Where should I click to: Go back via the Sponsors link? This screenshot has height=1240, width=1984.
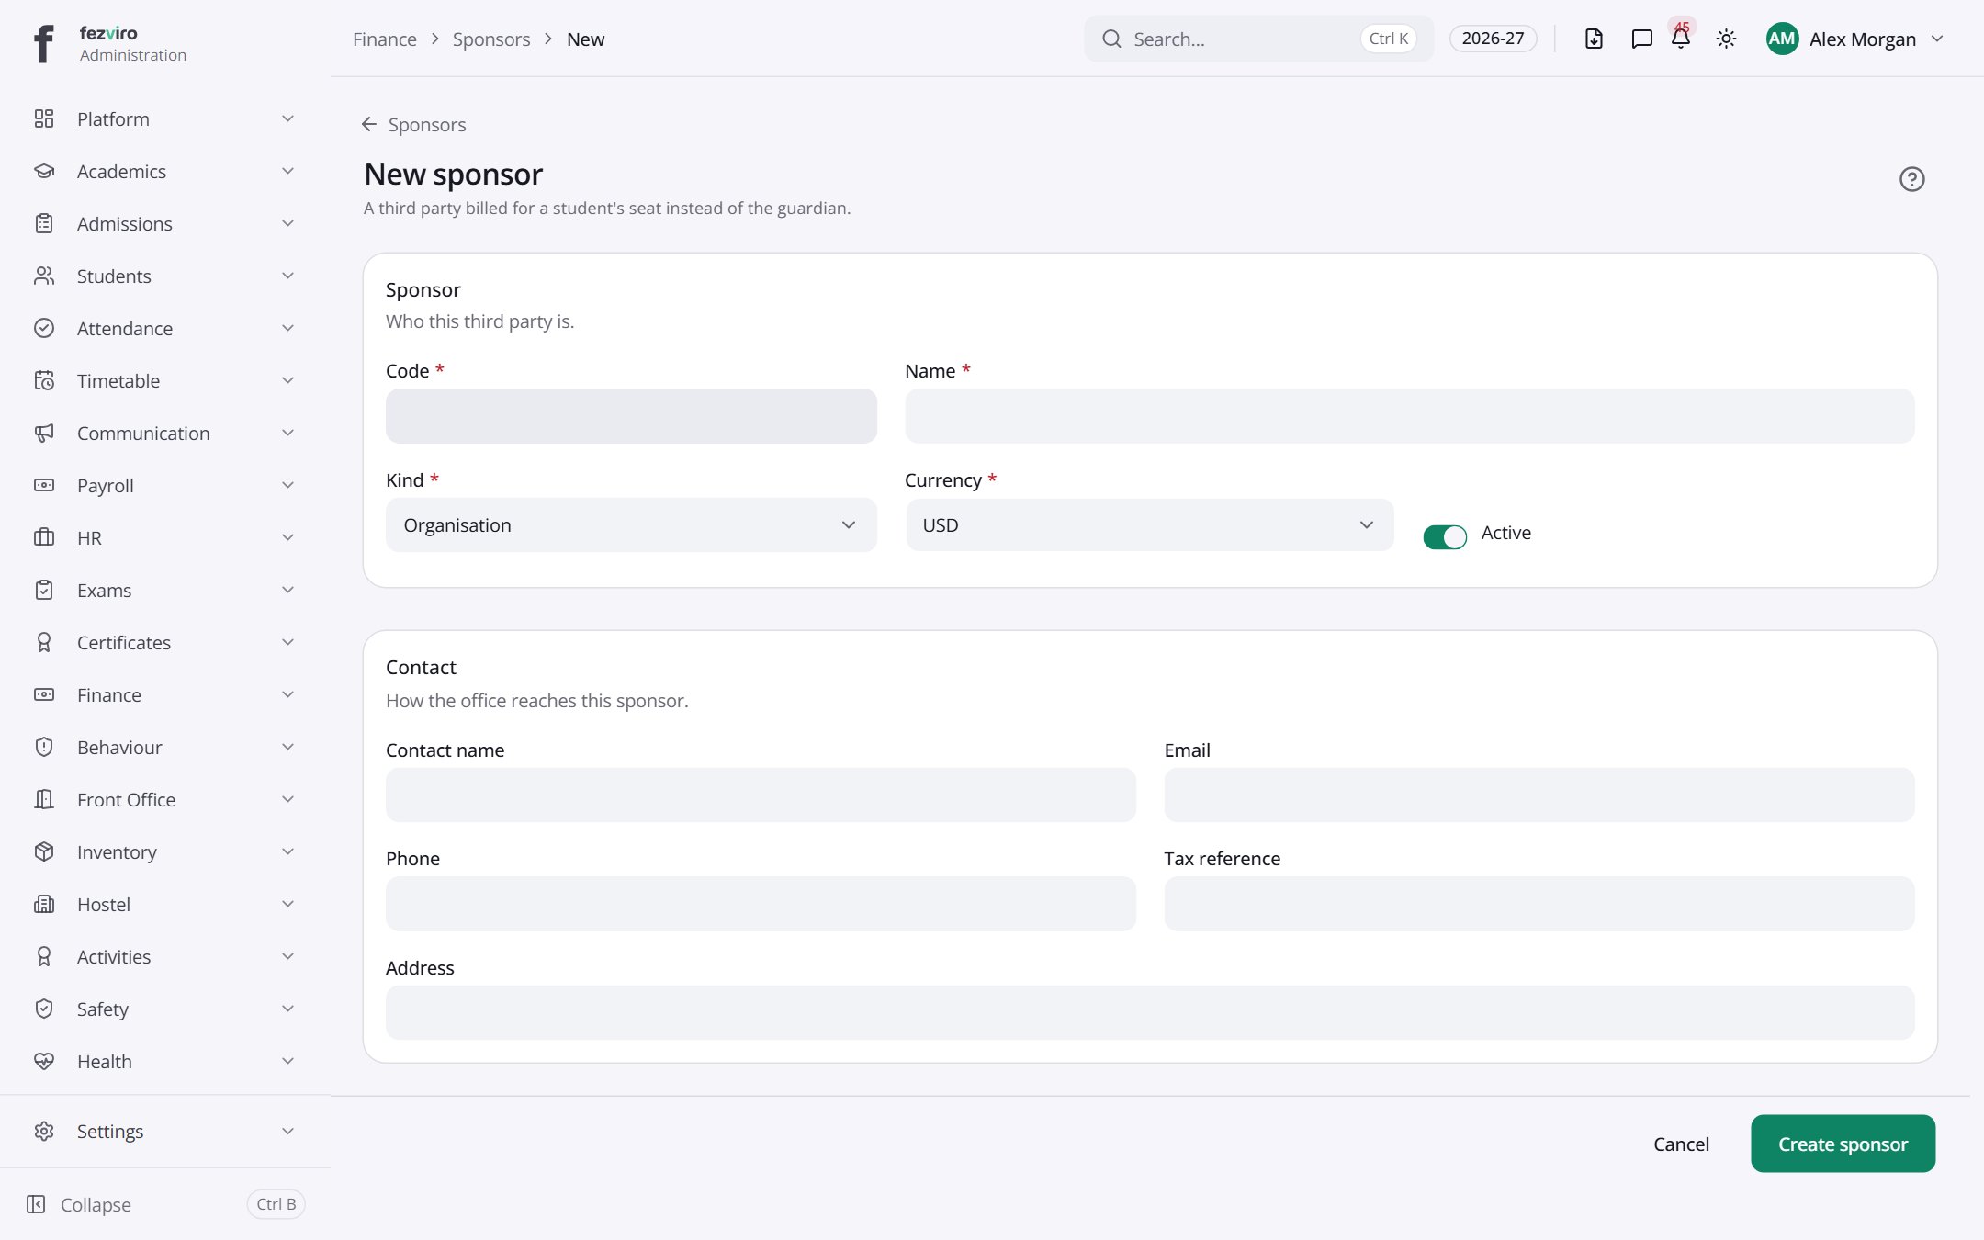tap(413, 124)
